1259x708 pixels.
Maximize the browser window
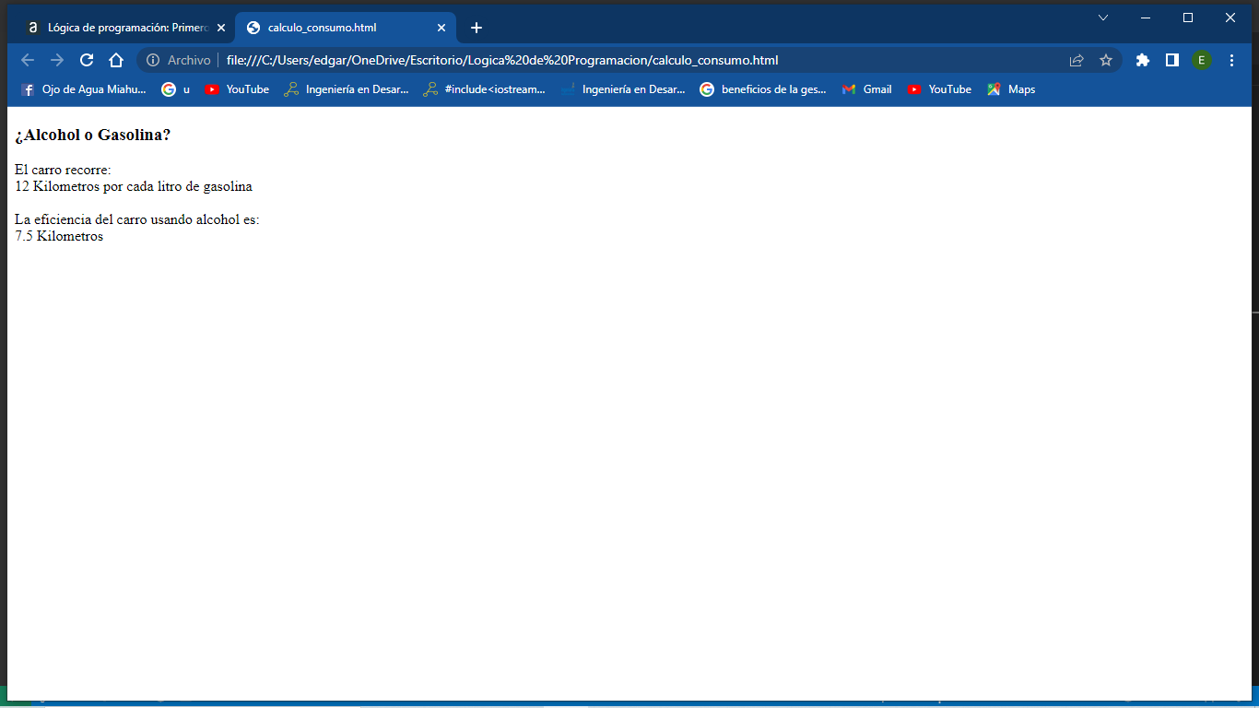pos(1188,18)
